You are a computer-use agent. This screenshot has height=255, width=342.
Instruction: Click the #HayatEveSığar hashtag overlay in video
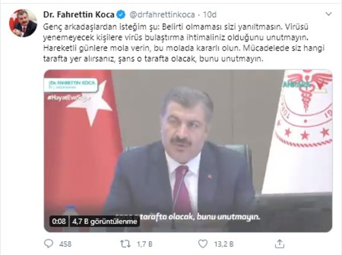click(x=69, y=98)
